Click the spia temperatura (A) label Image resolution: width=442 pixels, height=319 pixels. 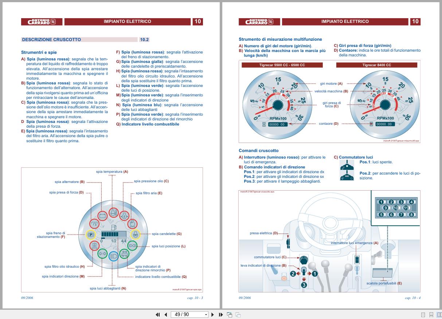click(112, 171)
